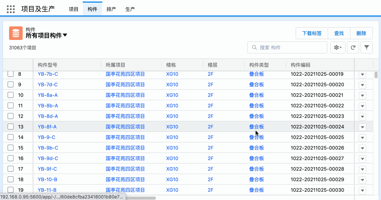Check the checkbox for row 12
This screenshot has height=200, width=381.
(11, 116)
